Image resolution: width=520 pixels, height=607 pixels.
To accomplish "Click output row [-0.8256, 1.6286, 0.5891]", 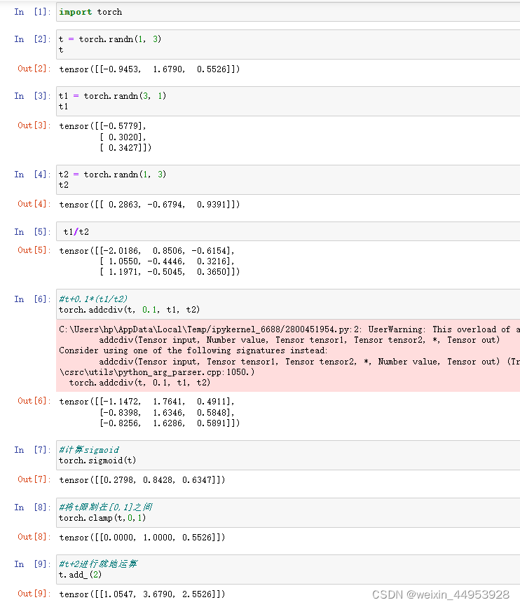I will pos(170,423).
